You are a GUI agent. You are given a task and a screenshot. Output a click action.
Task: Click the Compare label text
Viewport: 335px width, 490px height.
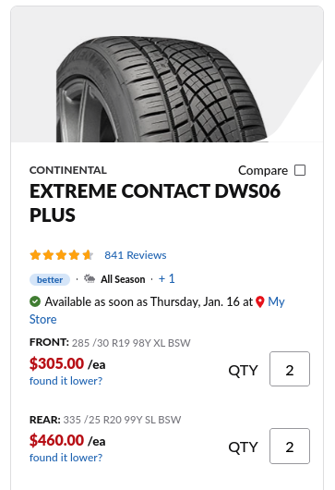pos(263,171)
